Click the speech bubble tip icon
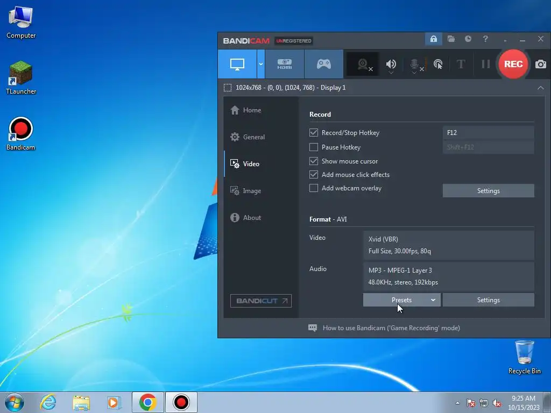This screenshot has width=551, height=413. 313,328
